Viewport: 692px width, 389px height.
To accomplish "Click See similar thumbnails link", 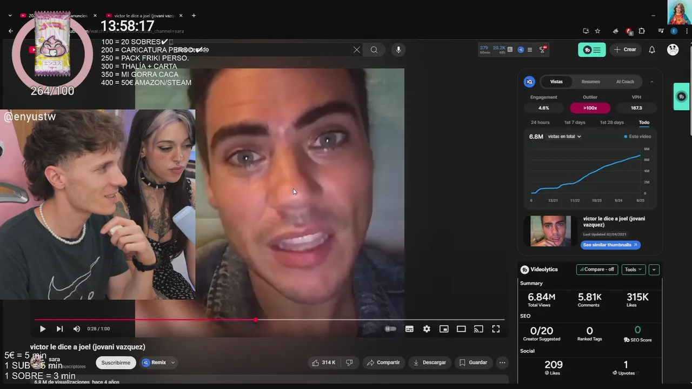I will point(610,245).
